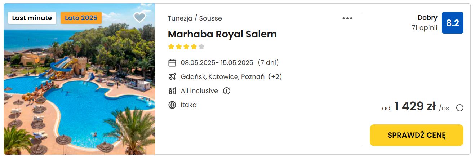The image size is (475, 159).
Task: Toggle the heart favorite icon on the hotel photo
Action: [139, 17]
